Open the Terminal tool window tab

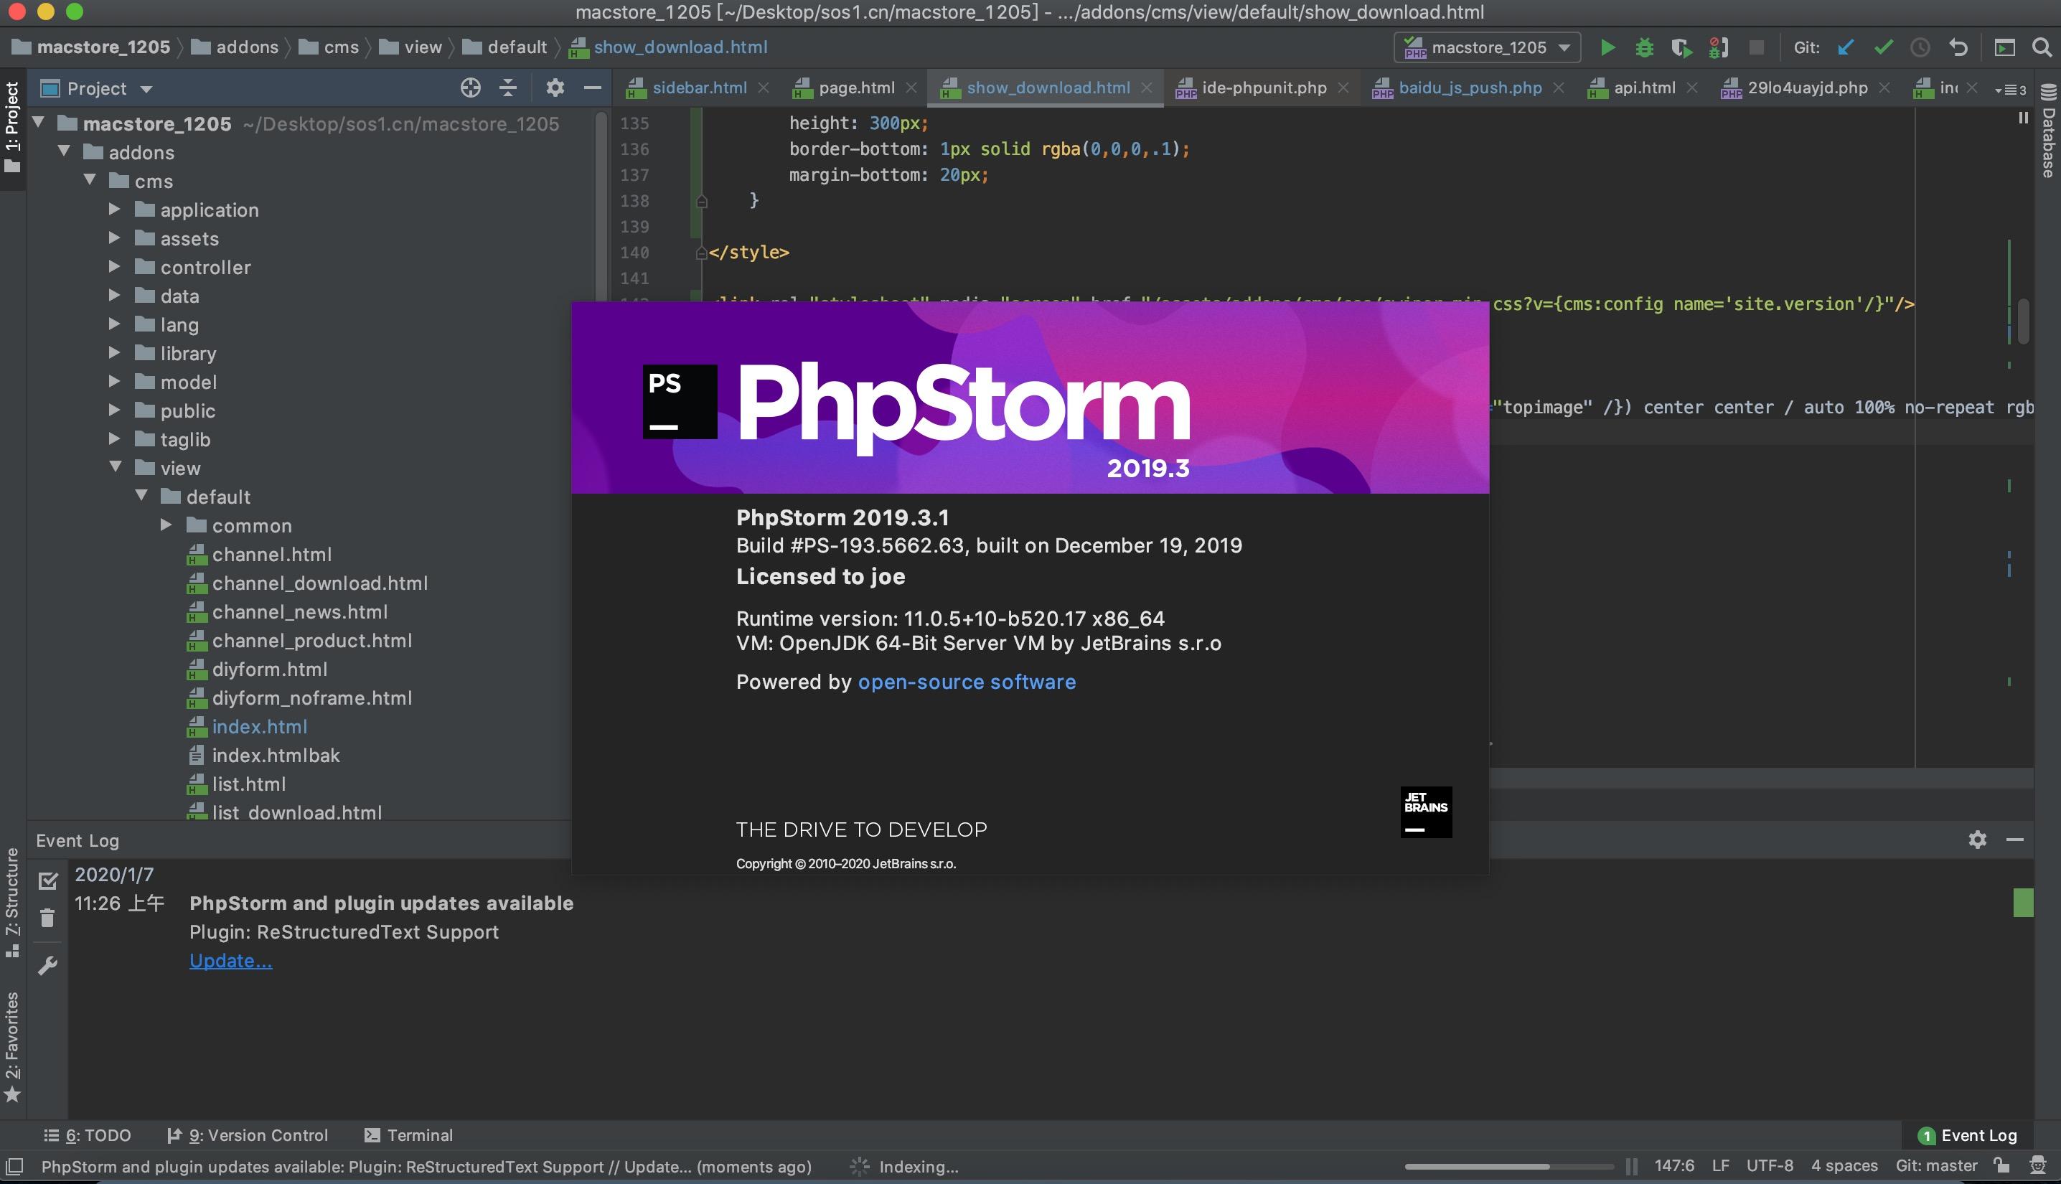pyautogui.click(x=408, y=1135)
